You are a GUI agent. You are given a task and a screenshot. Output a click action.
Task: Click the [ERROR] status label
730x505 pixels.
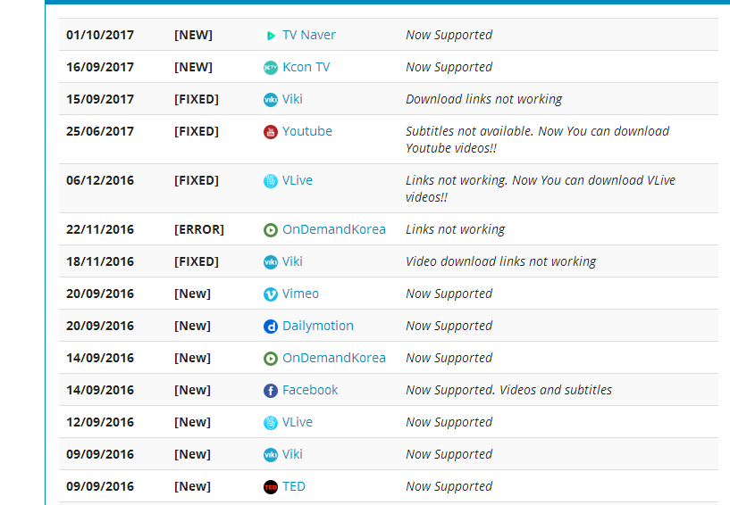point(199,229)
